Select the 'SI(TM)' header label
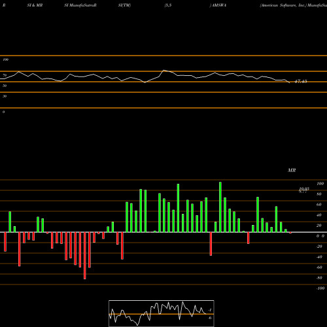Viewport: 327px width, 327px height. pos(124,5)
